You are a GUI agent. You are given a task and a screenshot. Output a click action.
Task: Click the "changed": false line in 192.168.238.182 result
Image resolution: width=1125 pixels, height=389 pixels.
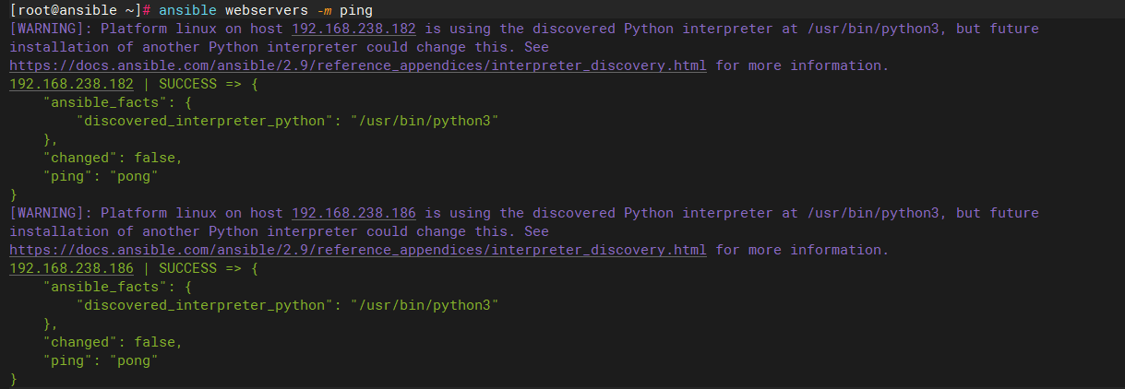click(113, 158)
